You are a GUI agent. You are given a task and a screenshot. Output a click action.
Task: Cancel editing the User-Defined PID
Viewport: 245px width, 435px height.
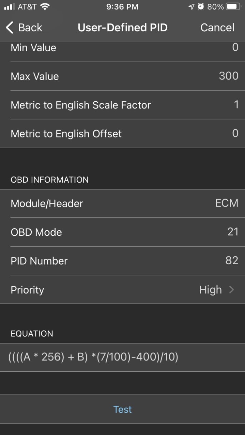[x=217, y=28]
